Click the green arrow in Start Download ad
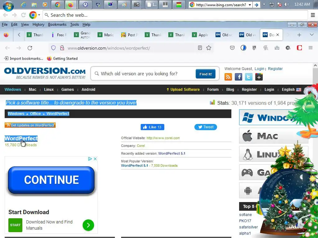The height and width of the screenshot is (238, 318). (88, 225)
